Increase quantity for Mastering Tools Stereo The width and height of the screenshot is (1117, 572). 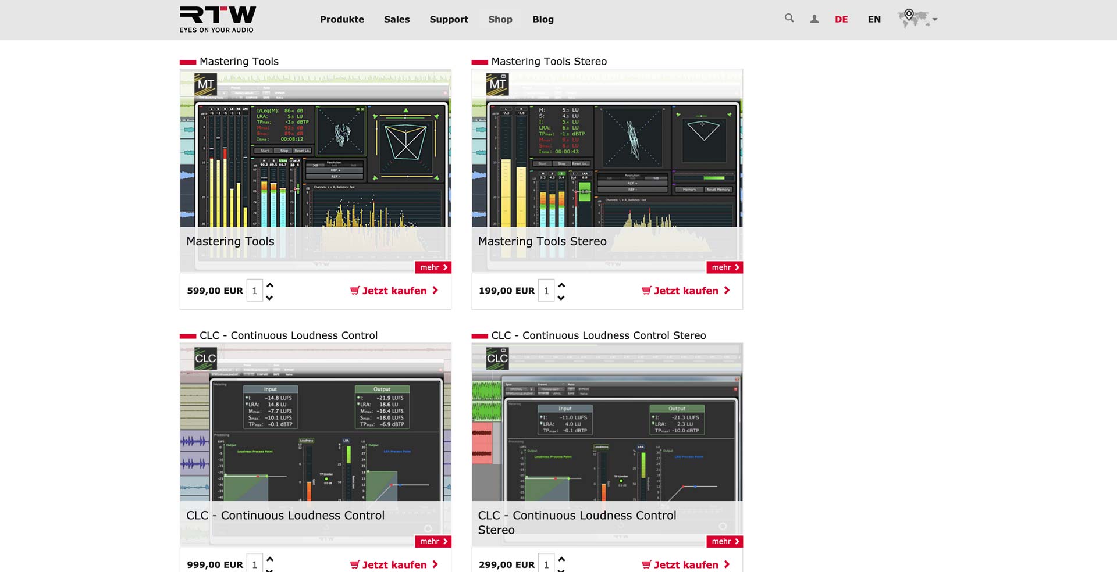tap(561, 285)
